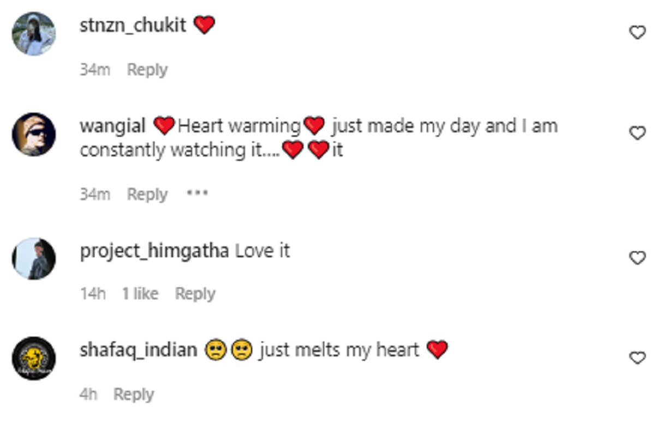
Task: Open wangial's avatar with sunglasses
Action: point(34,134)
